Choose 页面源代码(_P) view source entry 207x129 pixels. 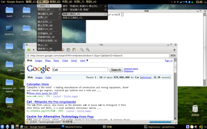click(49, 37)
